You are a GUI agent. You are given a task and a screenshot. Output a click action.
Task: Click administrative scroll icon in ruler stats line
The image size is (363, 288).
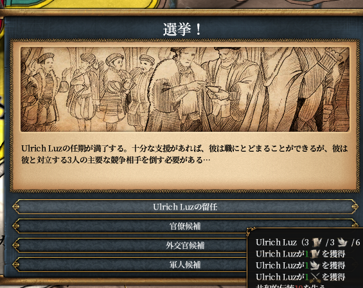[x=317, y=242]
